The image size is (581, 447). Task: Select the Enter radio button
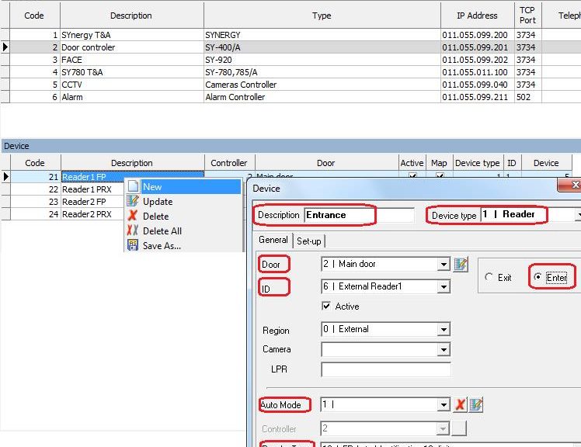click(538, 278)
